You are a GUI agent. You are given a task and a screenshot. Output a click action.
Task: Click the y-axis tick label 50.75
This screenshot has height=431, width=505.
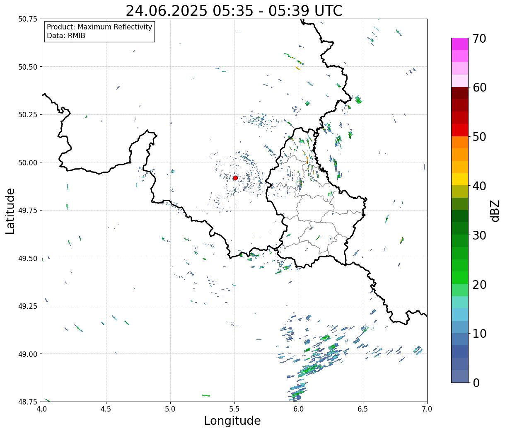click(x=28, y=19)
